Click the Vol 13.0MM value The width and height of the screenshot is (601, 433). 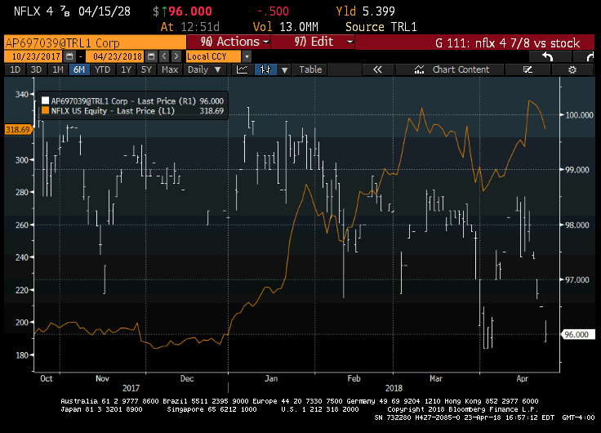pyautogui.click(x=285, y=27)
